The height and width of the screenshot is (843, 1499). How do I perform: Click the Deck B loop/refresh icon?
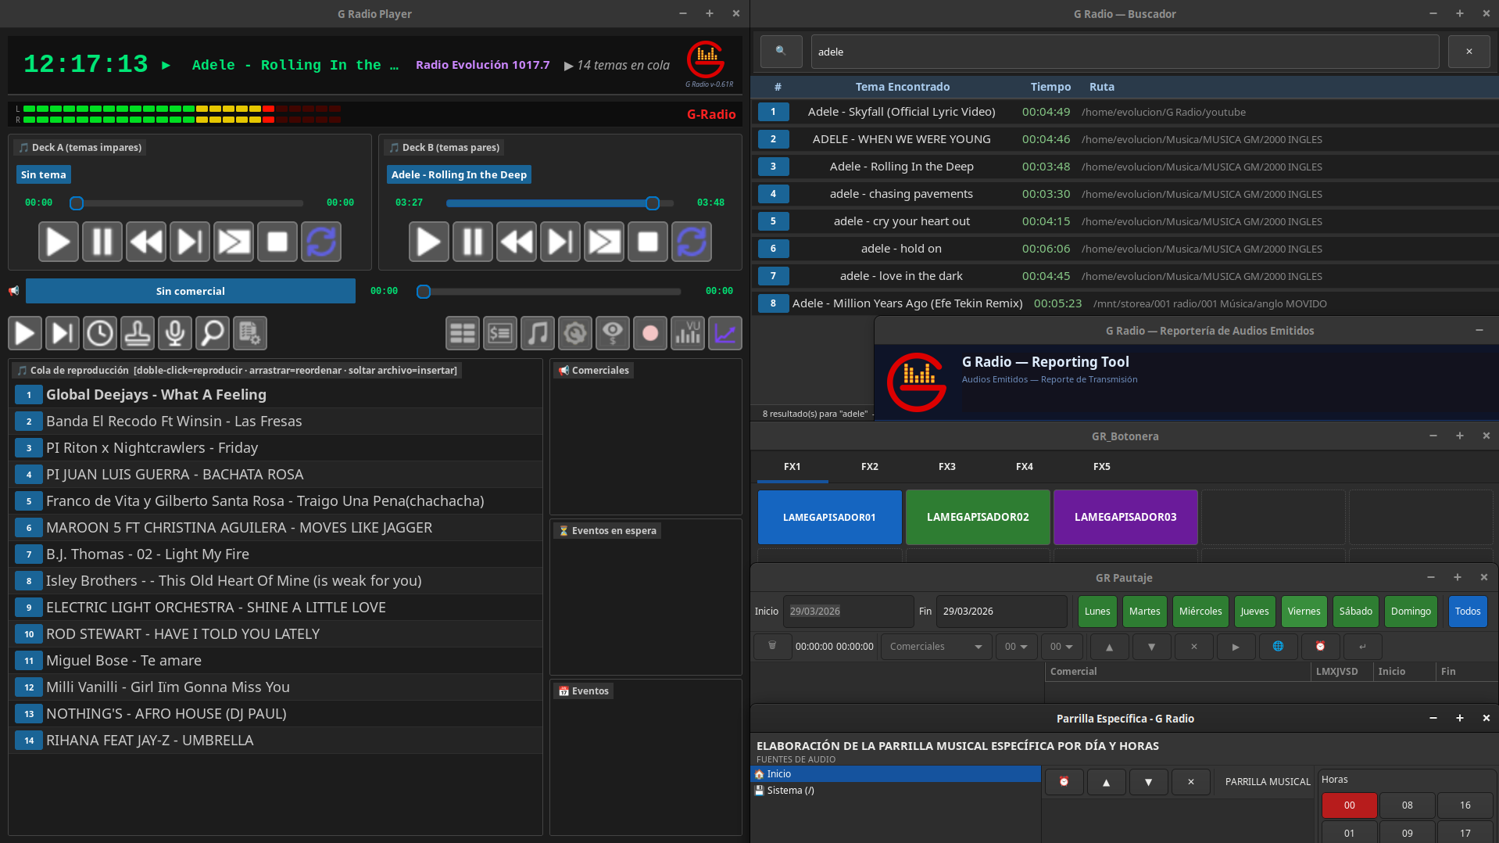(692, 242)
